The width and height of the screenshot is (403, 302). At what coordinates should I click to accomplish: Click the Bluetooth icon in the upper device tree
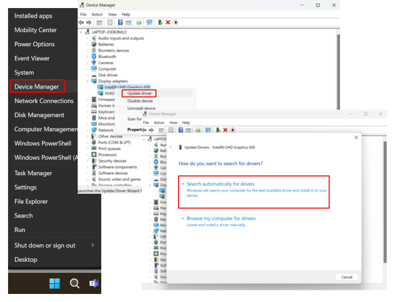tap(94, 56)
